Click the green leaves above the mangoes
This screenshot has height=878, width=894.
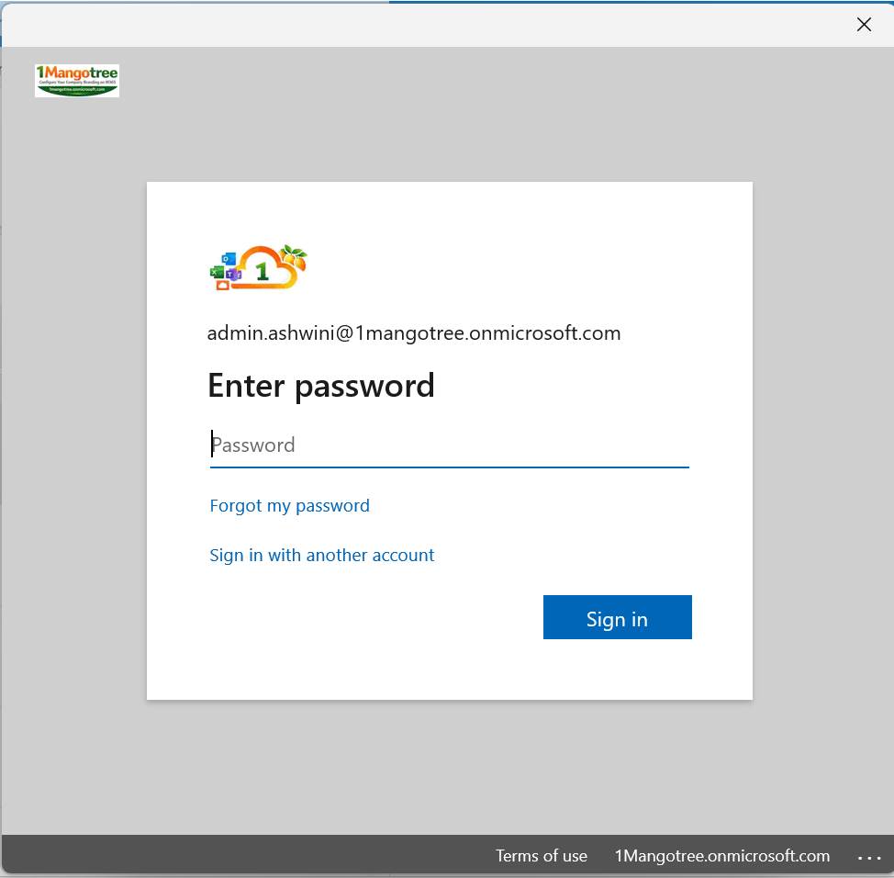(295, 252)
